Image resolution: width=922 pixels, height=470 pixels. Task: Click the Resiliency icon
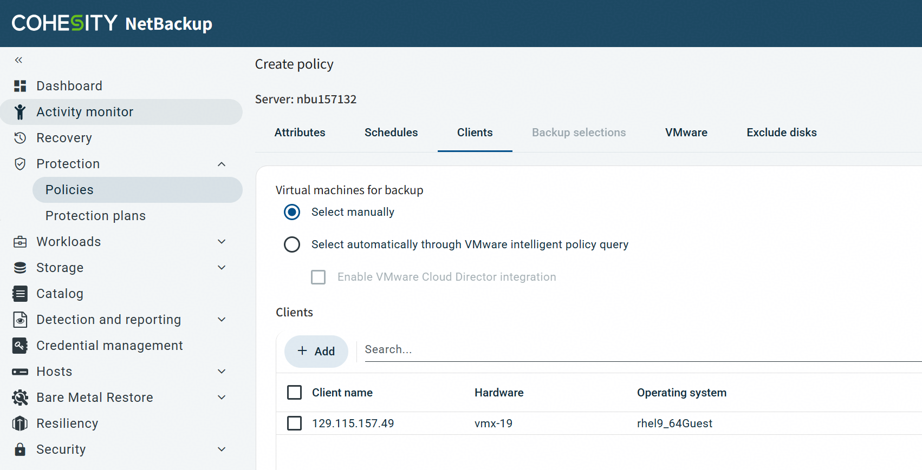click(x=20, y=423)
